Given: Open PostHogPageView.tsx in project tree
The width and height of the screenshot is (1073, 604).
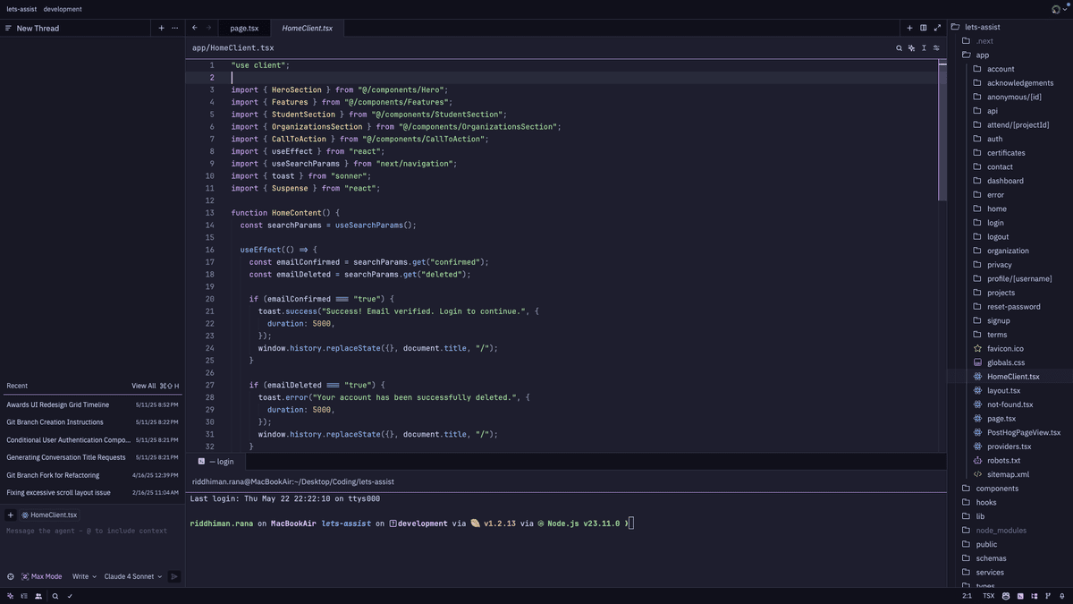Looking at the screenshot, I should coord(1024,433).
